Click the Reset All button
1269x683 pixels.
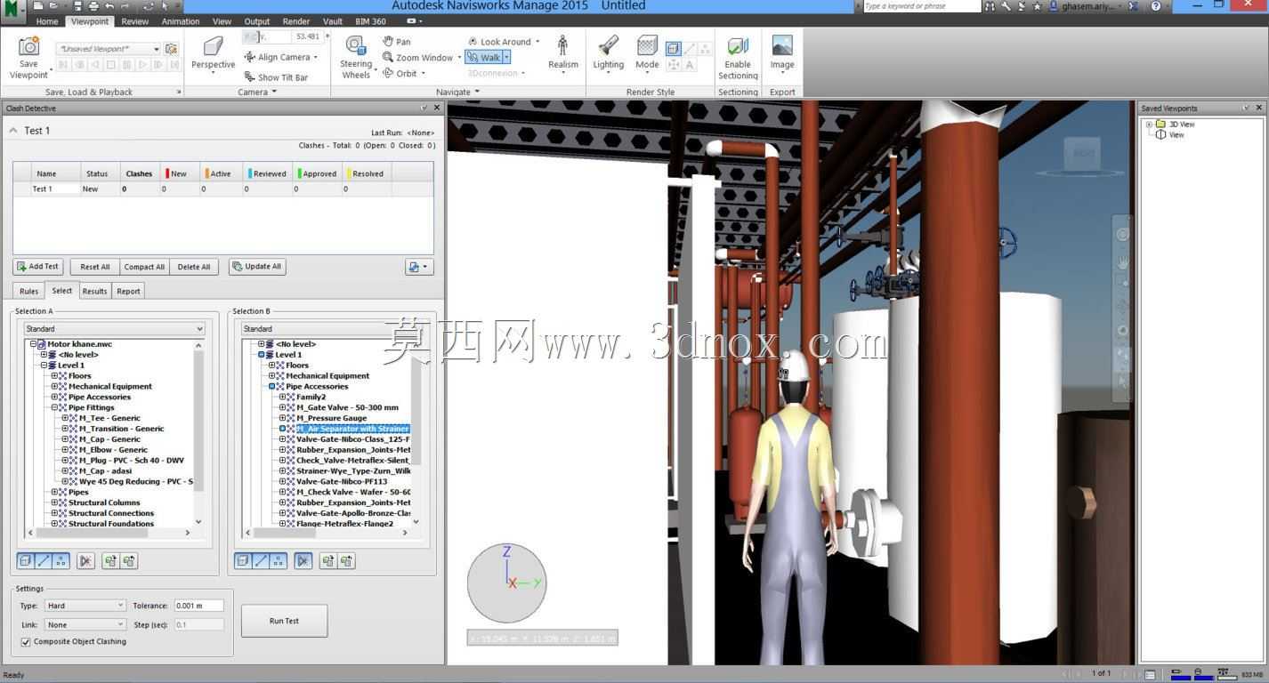[95, 267]
